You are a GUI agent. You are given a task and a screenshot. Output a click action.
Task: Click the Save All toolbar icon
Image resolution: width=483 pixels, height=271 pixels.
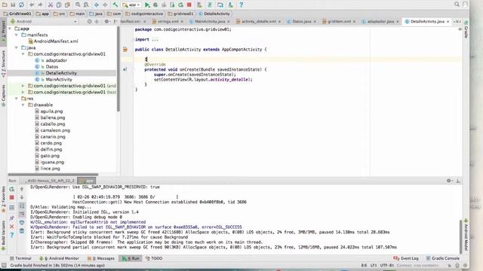(13, 5)
